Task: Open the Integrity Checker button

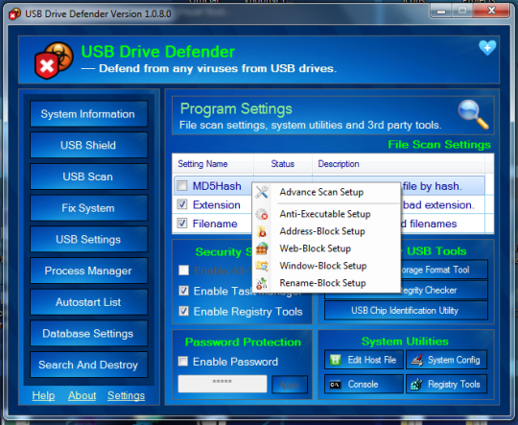Action: coord(444,290)
